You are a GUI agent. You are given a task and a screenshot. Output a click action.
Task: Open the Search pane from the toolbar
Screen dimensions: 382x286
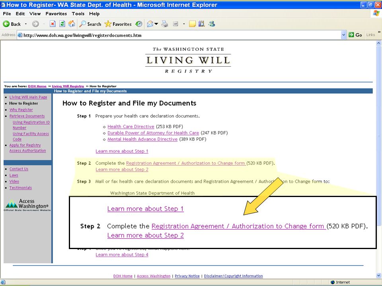pyautogui.click(x=90, y=24)
